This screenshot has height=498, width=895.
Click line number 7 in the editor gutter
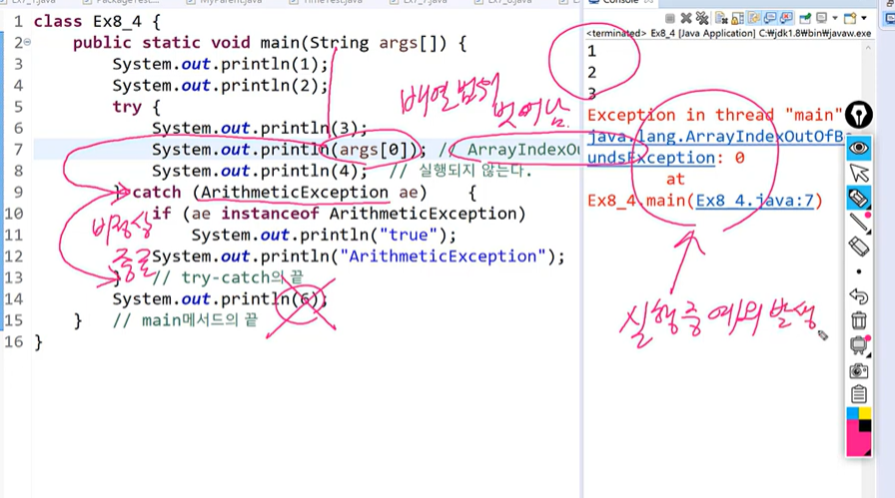point(18,150)
